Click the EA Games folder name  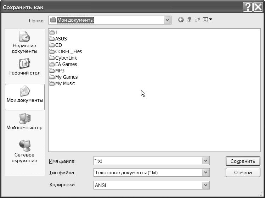click(x=66, y=64)
